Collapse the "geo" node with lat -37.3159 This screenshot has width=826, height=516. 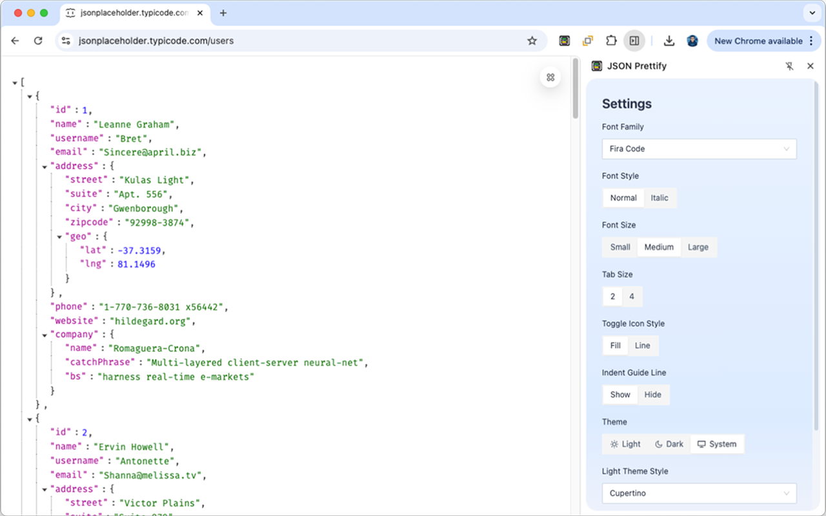[59, 237]
